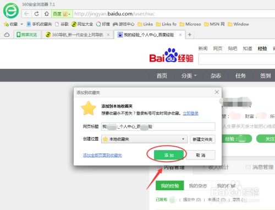The image size is (275, 210).
Task: Switch to the 跨屏浏览 tab
Action: 27,35
